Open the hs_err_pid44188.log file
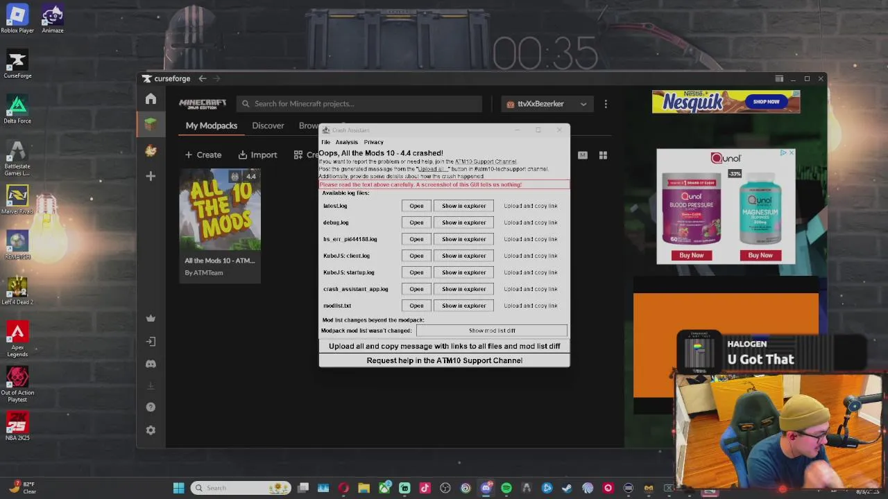Image resolution: width=888 pixels, height=499 pixels. click(416, 239)
